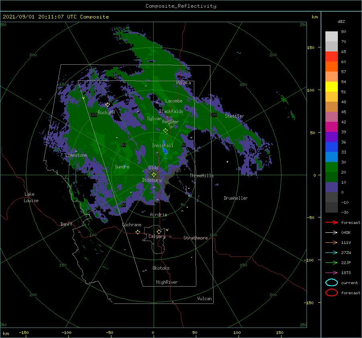This screenshot has width=362, height=338.
Task: Click the Ponoka city label
Action: tap(183, 83)
